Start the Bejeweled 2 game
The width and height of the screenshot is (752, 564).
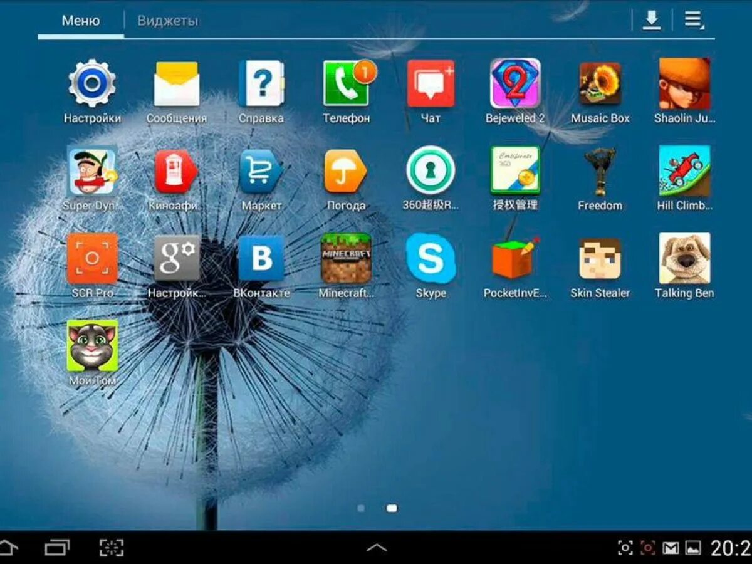coord(515,83)
